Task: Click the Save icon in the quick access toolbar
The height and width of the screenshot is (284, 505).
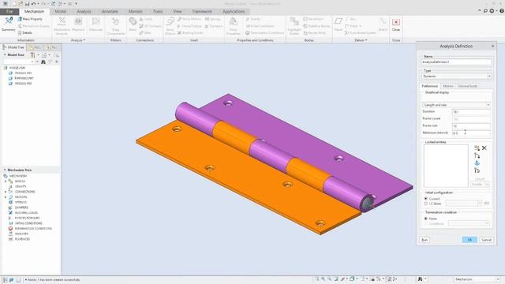Action: 27,3
